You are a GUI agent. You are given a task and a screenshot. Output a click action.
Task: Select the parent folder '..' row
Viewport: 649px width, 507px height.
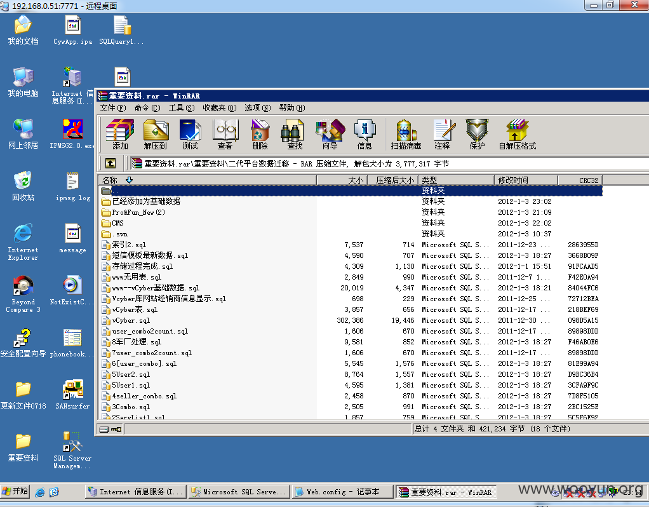[x=351, y=191]
